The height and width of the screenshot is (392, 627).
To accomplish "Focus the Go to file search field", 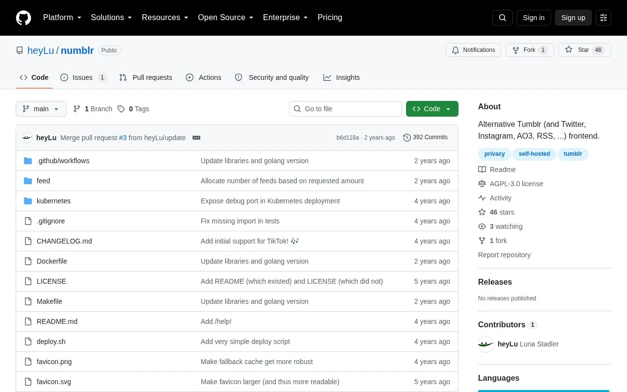I will [x=345, y=109].
